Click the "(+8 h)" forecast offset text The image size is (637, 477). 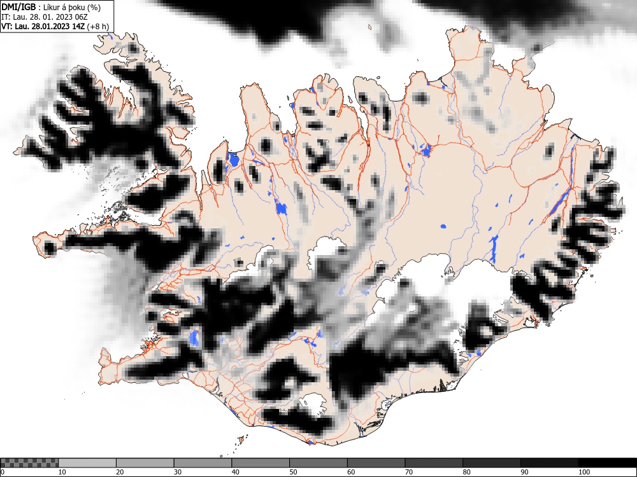pyautogui.click(x=98, y=27)
